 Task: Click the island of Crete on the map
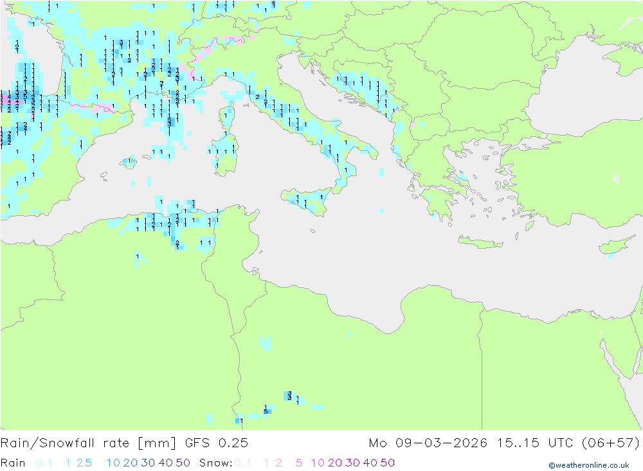coord(480,243)
